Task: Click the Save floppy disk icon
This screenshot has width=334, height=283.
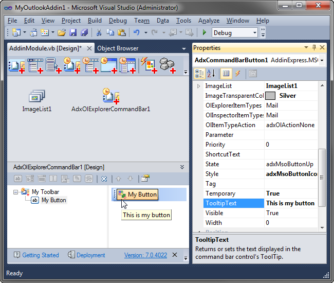Action: [x=73, y=32]
